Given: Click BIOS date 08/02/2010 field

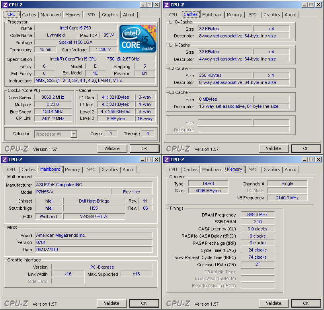Looking at the screenshot, I should pos(94,250).
